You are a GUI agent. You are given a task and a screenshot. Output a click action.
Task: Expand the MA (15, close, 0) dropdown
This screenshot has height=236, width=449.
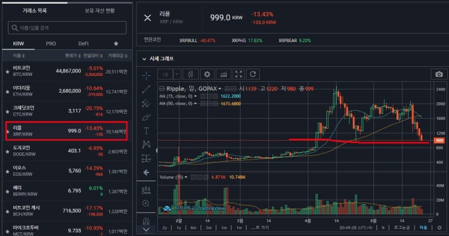point(195,96)
